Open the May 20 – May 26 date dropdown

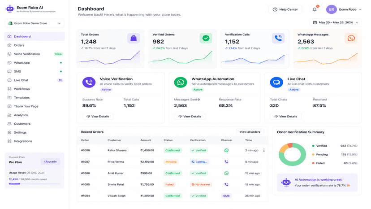point(336,22)
